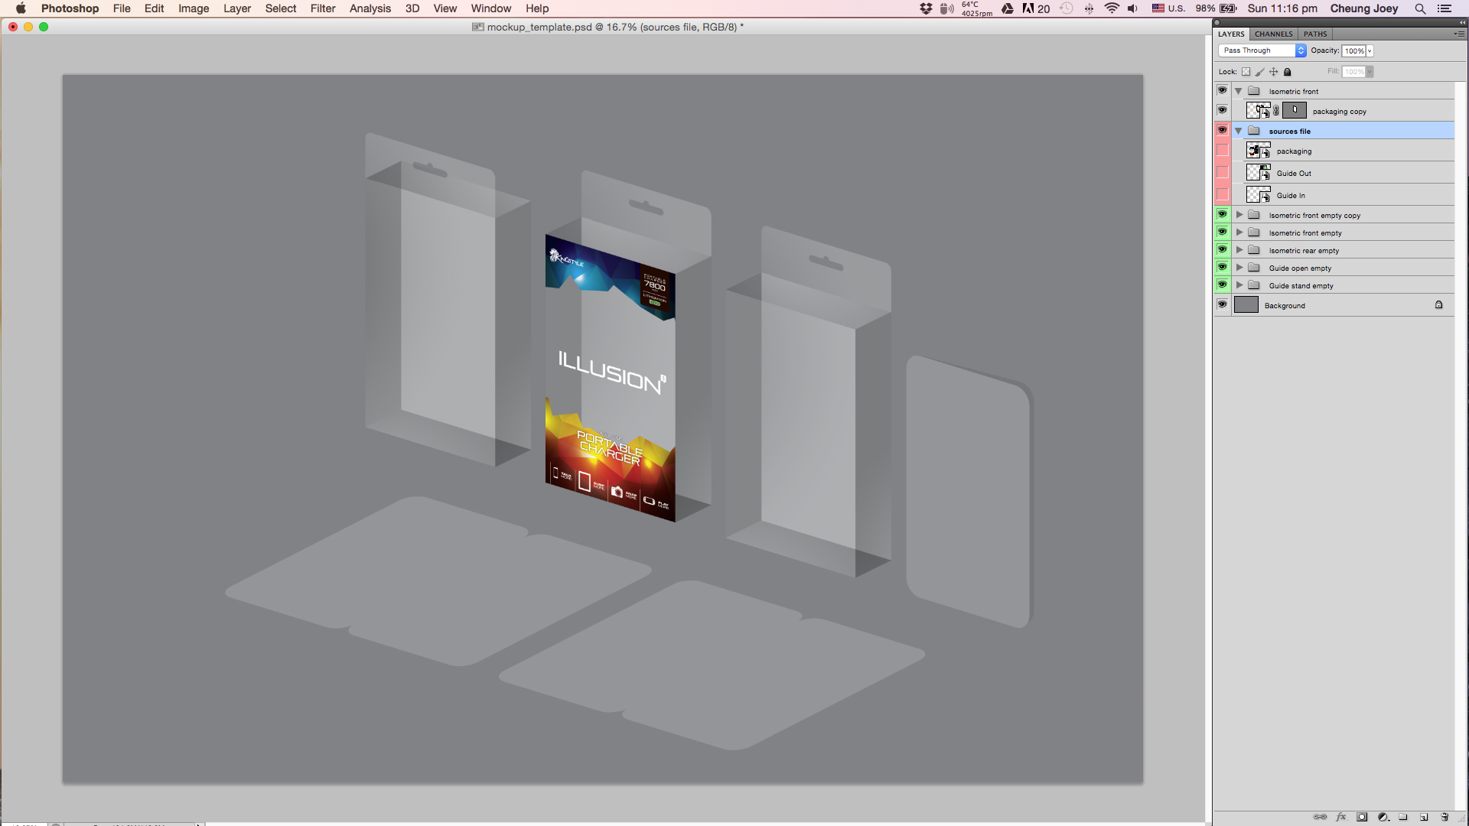Select the Background layer name
Screen dimensions: 1469x826
[1285, 305]
